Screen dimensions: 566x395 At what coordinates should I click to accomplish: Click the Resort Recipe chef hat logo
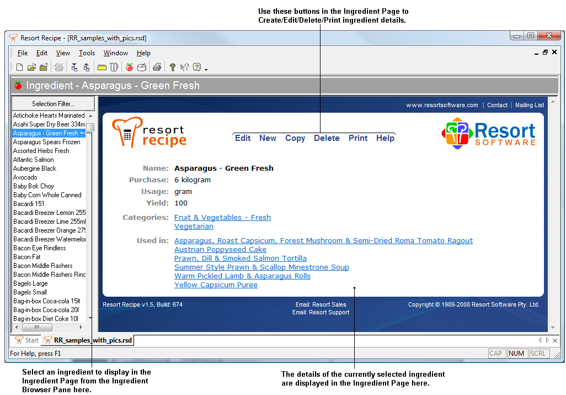point(149,133)
